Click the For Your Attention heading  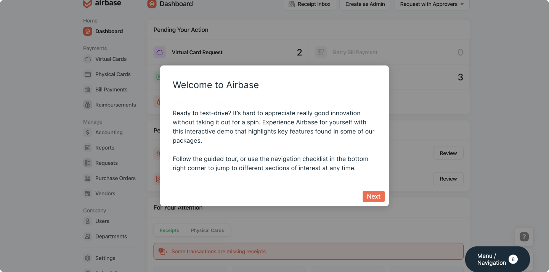tap(178, 208)
